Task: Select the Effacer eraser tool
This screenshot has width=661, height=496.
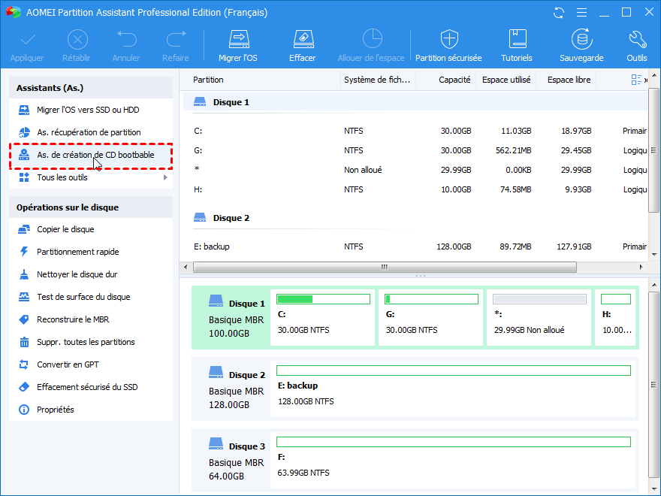Action: (x=302, y=40)
